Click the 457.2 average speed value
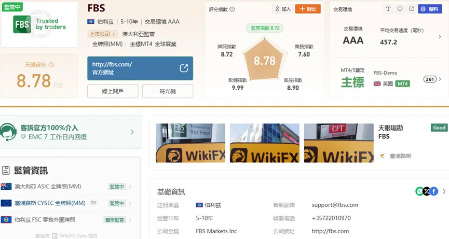 pos(389,42)
